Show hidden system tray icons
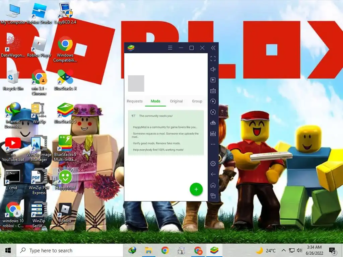 [283, 250]
